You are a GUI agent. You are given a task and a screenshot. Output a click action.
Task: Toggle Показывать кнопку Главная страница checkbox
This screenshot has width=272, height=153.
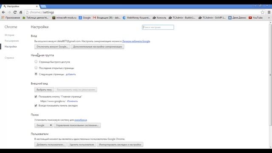point(36,96)
